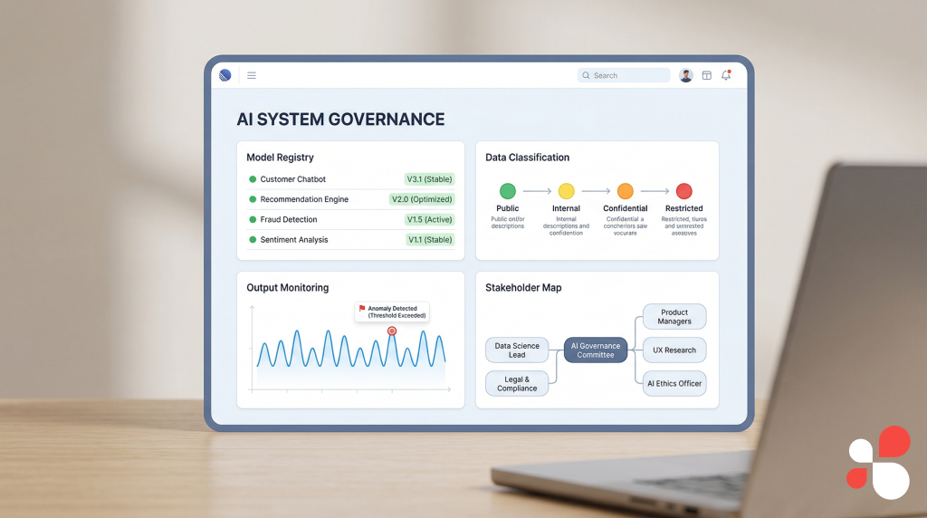Focus the Search input field
The width and height of the screenshot is (927, 518).
click(x=624, y=75)
